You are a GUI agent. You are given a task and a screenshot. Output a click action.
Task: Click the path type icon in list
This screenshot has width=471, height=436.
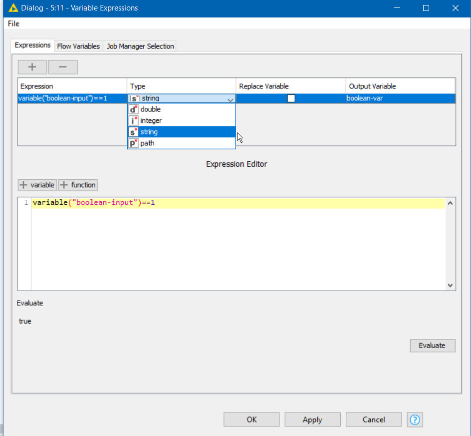pos(133,143)
